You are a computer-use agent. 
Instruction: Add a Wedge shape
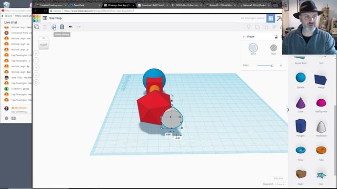point(321,79)
